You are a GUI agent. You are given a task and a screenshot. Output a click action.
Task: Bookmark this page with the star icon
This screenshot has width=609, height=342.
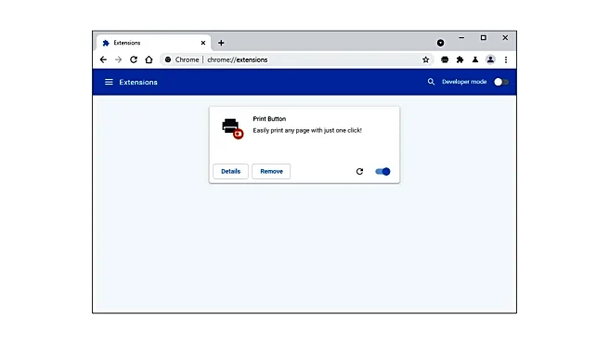[426, 59]
